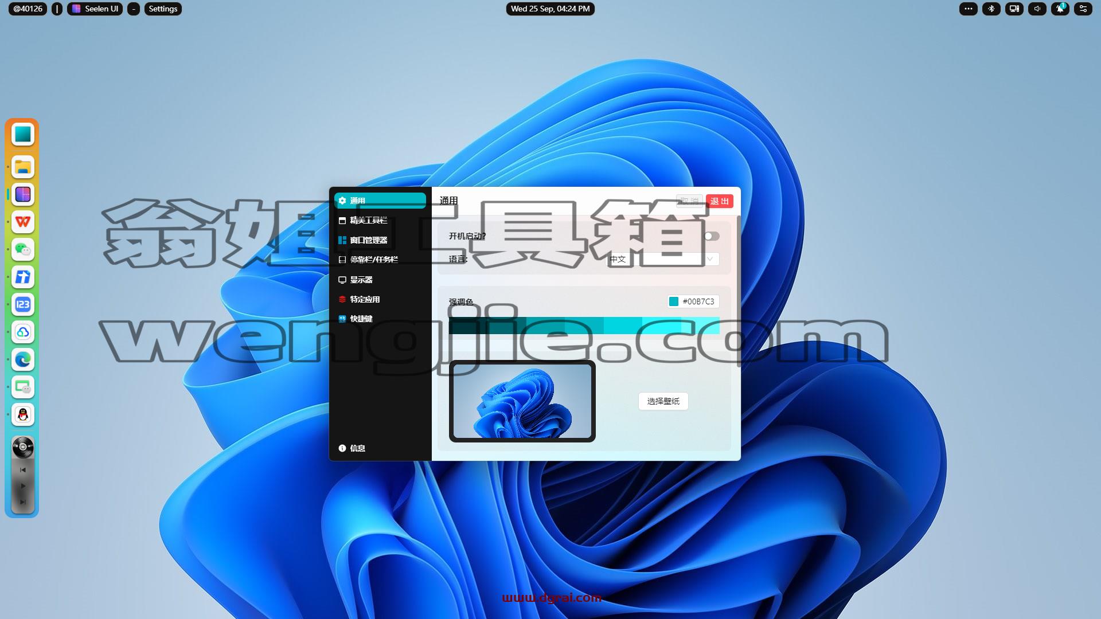This screenshot has height=619, width=1101.
Task: Open Bluetooth settings in top bar
Action: 991,9
